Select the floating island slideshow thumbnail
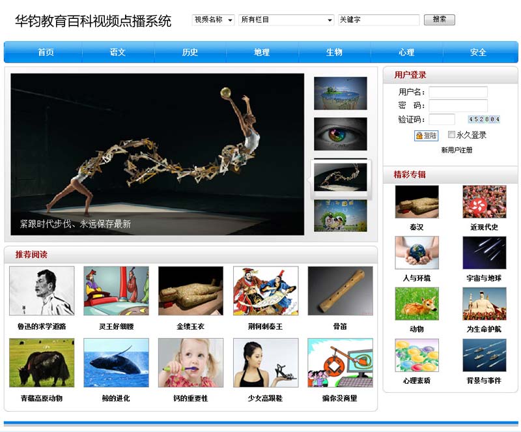 [x=341, y=93]
